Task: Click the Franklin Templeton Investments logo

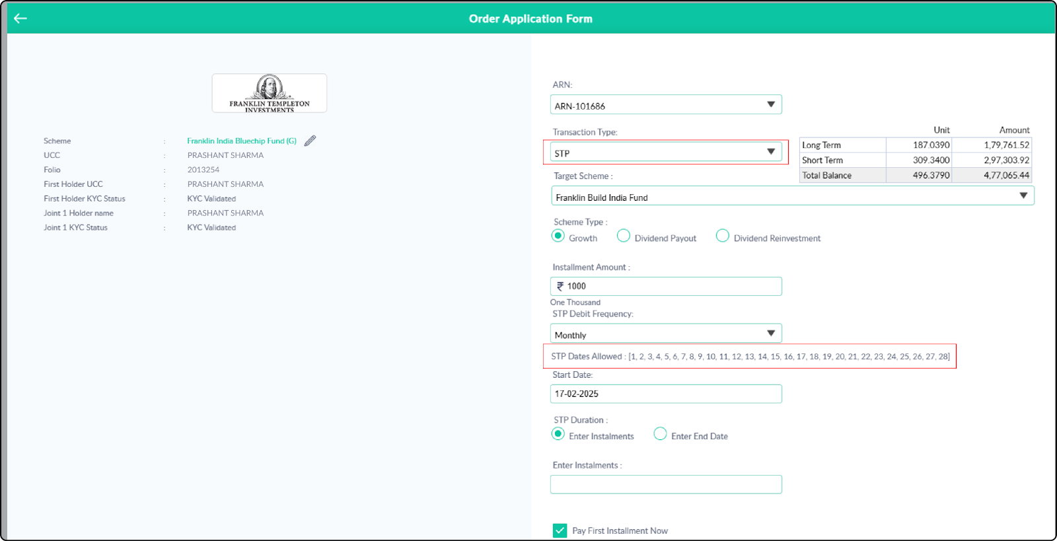Action: [x=270, y=93]
